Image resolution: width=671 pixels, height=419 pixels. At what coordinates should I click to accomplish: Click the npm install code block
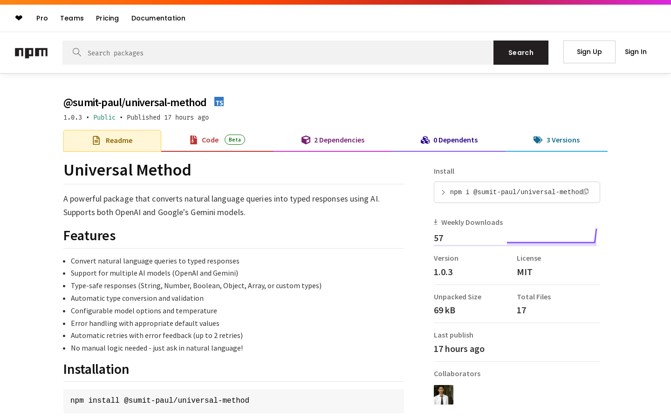tap(233, 401)
